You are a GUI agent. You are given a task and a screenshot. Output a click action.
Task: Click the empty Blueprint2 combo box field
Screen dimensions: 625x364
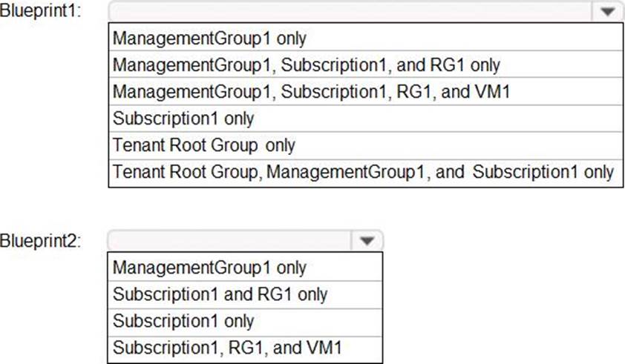coord(230,240)
